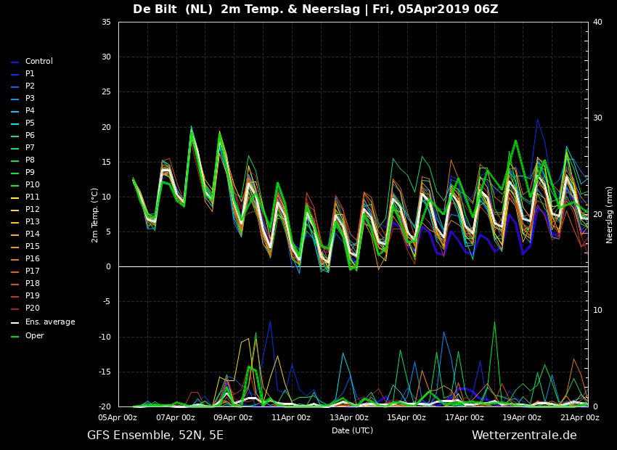Select the P17 orange legend swatch
Image resolution: width=617 pixels, height=450 pixels.
tap(15, 271)
